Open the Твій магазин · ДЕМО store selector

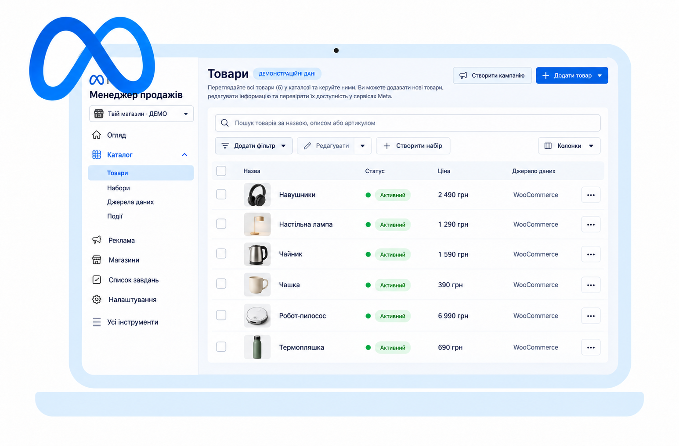pyautogui.click(x=141, y=114)
